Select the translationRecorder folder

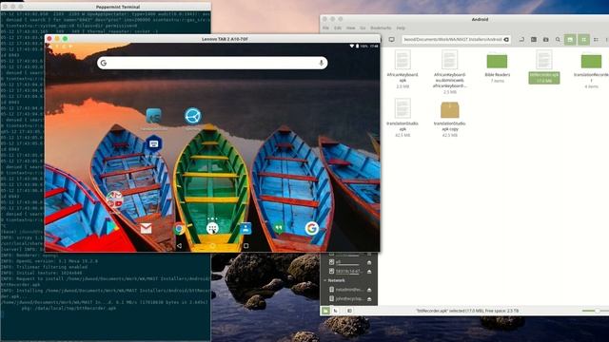pyautogui.click(x=591, y=69)
